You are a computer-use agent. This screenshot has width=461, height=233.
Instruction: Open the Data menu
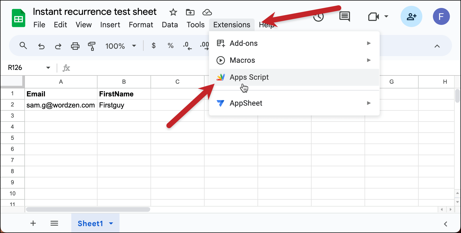pyautogui.click(x=170, y=25)
